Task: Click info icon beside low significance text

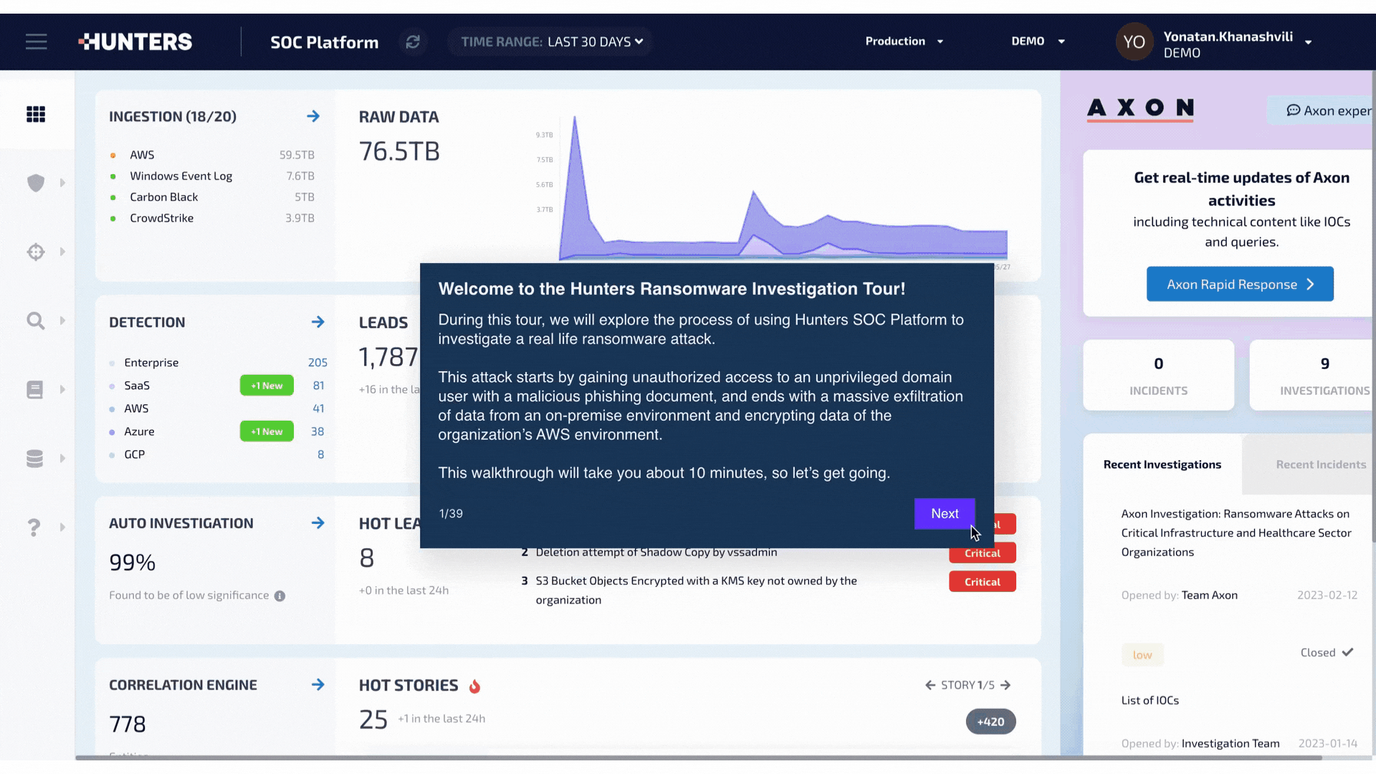Action: click(x=279, y=596)
